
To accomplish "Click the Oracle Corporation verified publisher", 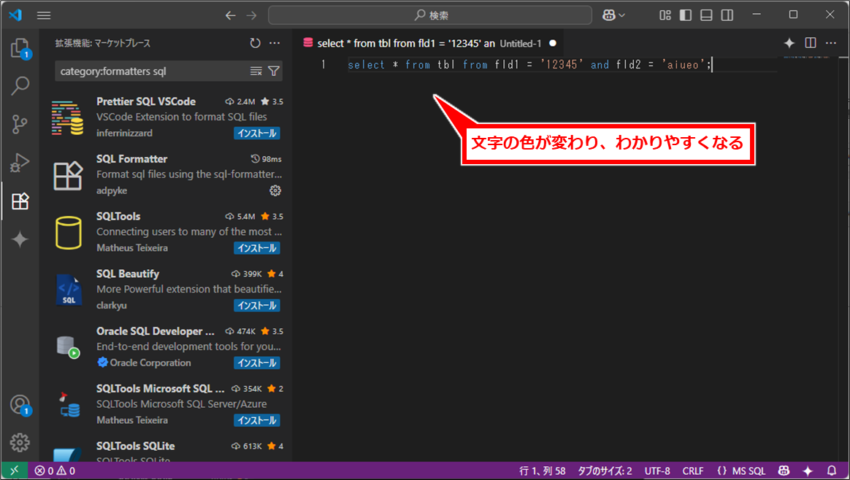I will coord(144,363).
